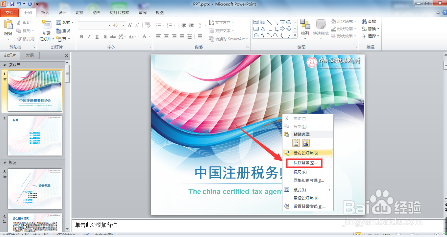Collapse the 默认节 section in slide panel
The height and width of the screenshot is (237, 447).
(x=5, y=65)
